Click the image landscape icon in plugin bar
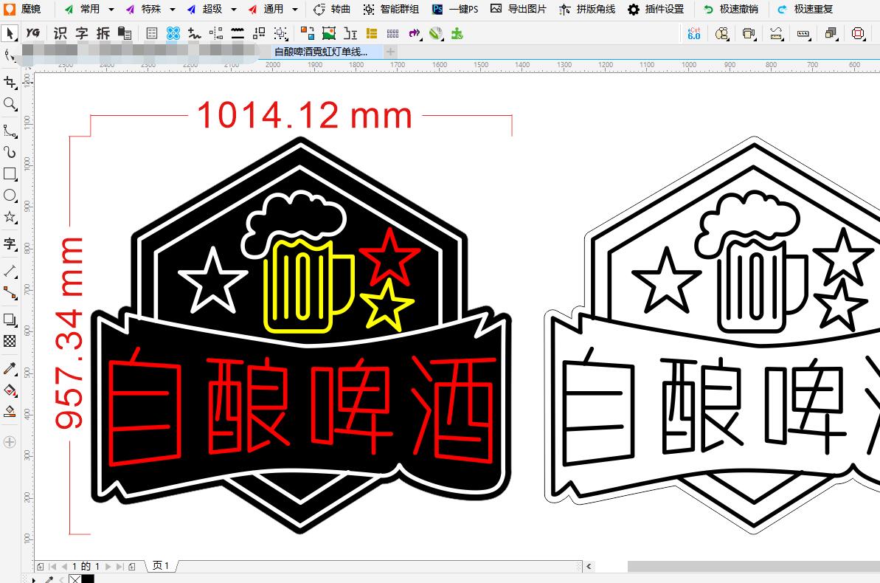Screen dimensions: 880x583 coord(329,34)
